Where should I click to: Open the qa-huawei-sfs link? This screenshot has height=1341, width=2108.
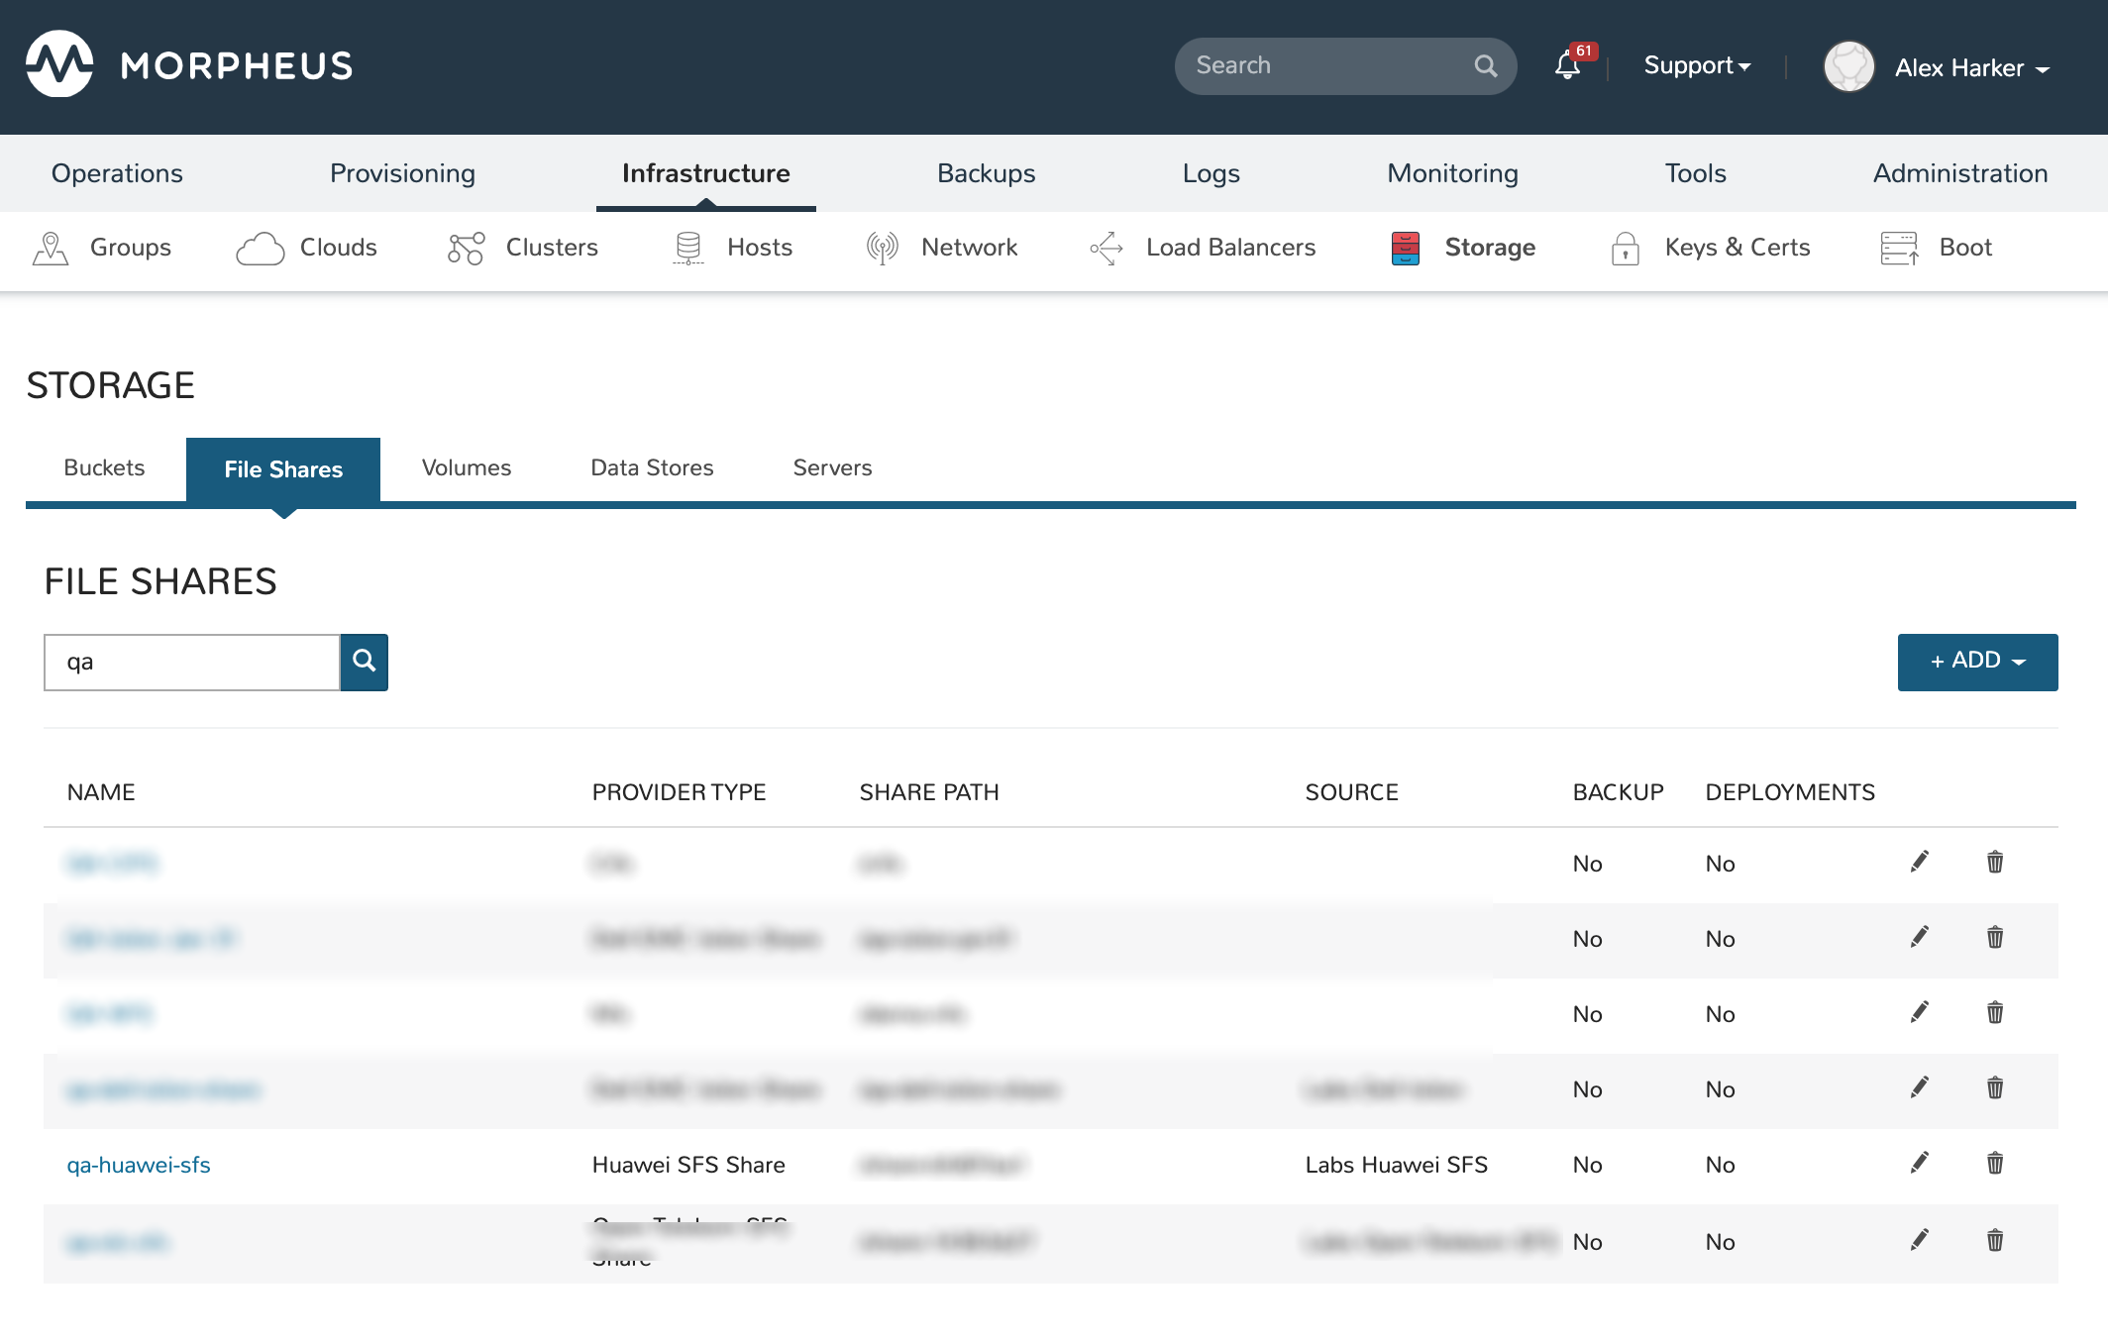click(x=139, y=1165)
